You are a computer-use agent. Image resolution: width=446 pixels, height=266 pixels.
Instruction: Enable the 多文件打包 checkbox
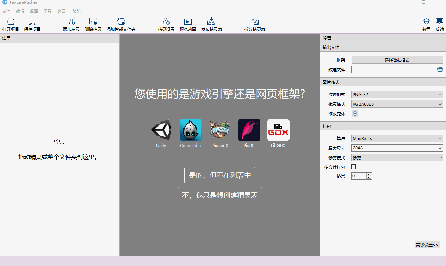(x=353, y=167)
